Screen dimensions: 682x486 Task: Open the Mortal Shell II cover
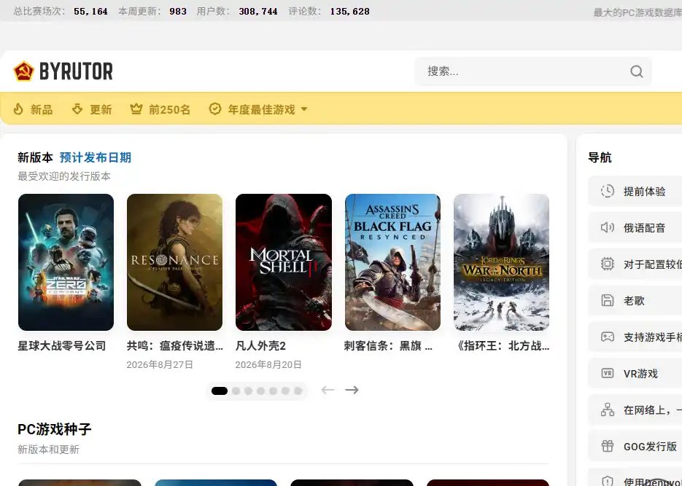[x=284, y=262]
